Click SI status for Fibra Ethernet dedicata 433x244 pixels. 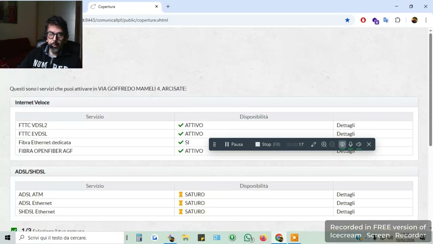[x=184, y=142]
